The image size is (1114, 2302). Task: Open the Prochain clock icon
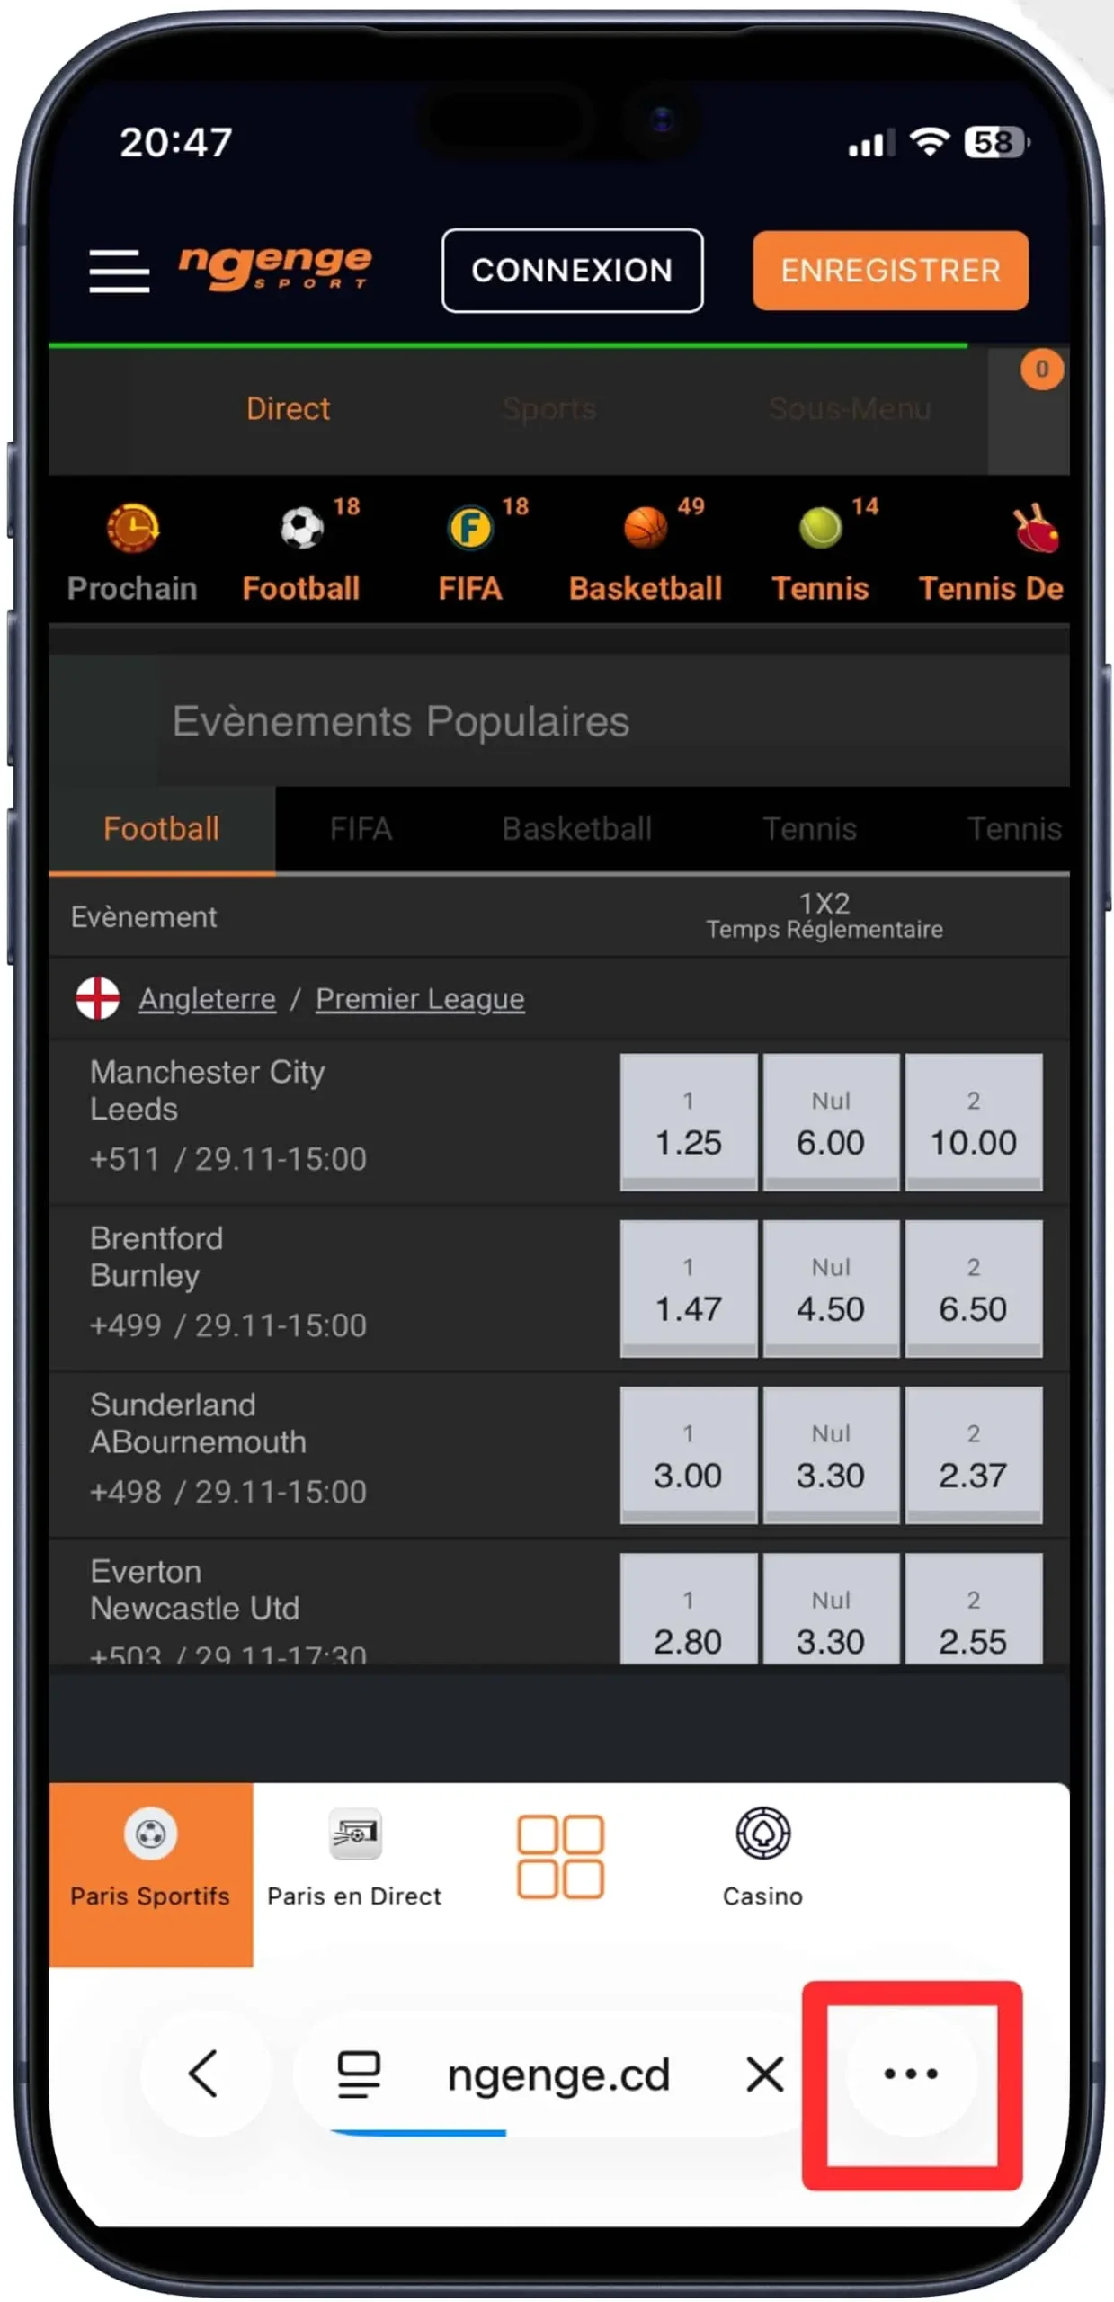tap(133, 528)
